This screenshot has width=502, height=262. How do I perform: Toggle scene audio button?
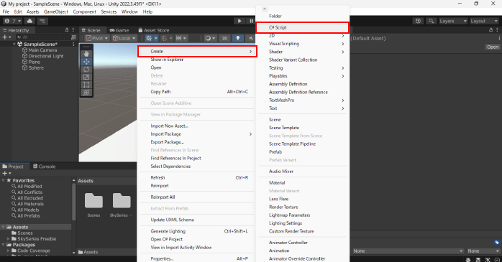coord(251,38)
